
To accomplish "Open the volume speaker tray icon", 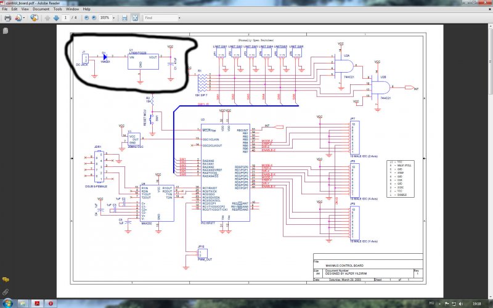I will pos(461,304).
